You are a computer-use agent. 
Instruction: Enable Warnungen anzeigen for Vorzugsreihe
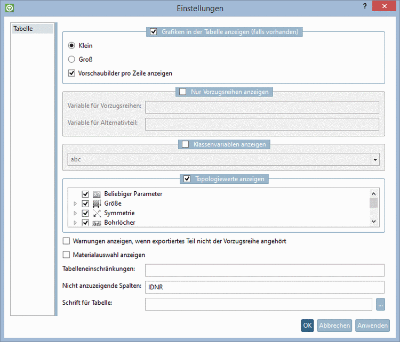(66, 241)
